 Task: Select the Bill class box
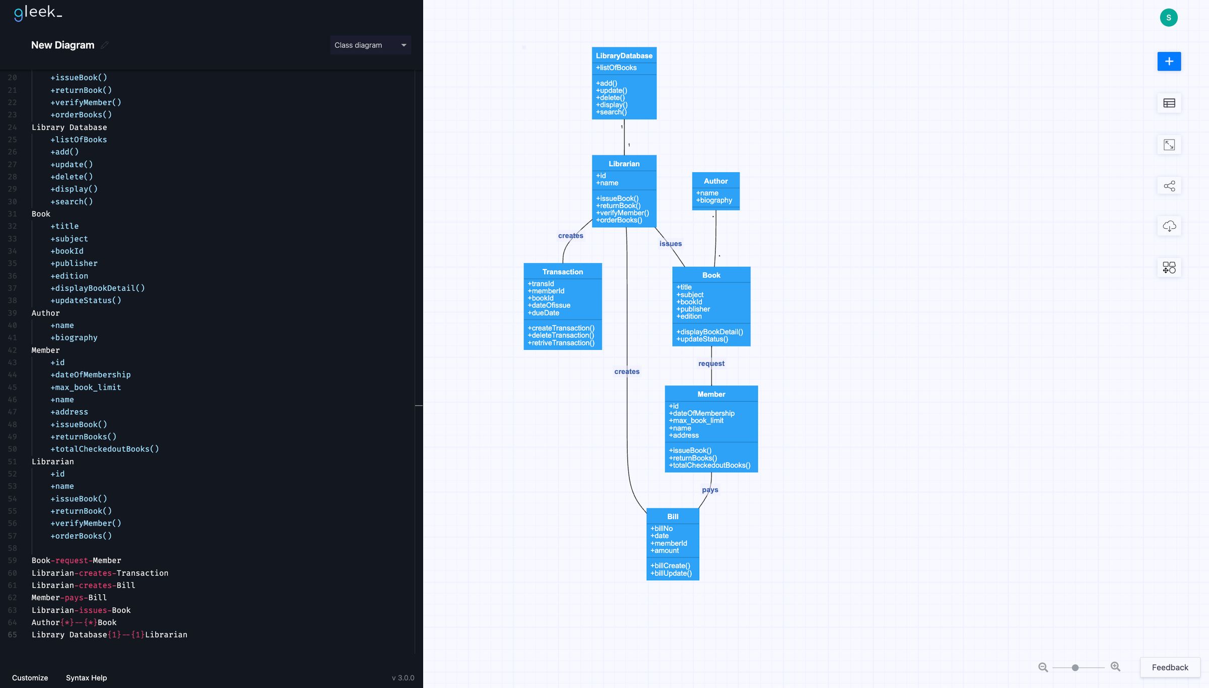[x=673, y=544]
